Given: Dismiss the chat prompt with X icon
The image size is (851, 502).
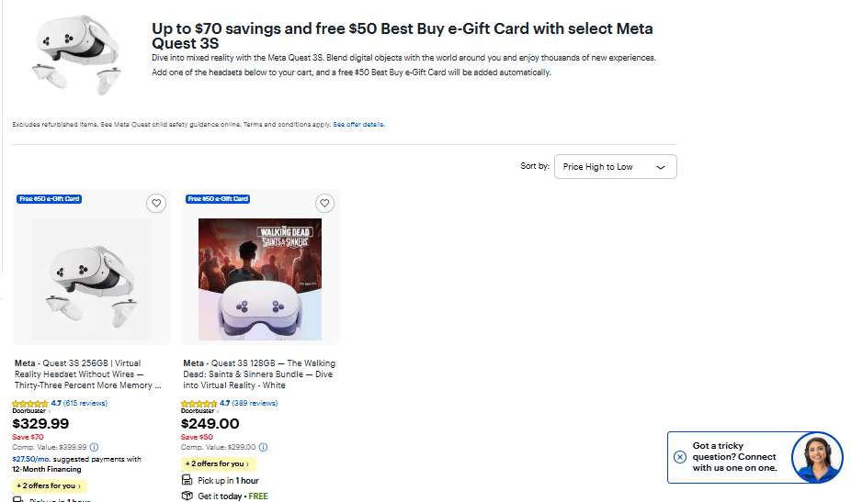Looking at the screenshot, I should click(680, 457).
